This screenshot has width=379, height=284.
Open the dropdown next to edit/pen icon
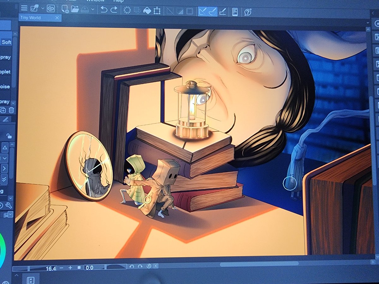click(43, 9)
